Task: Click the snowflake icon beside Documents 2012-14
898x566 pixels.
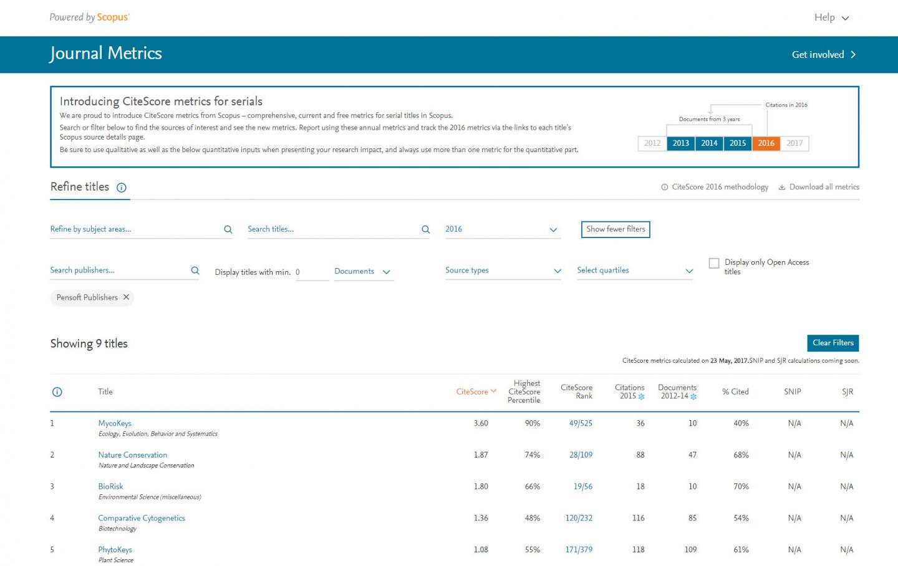Action: coord(693,396)
